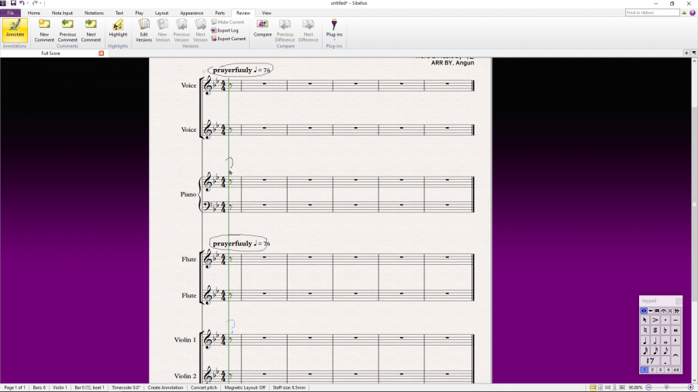This screenshot has height=392, width=698.
Task: Click the rest button on the Keypad
Action: tap(651, 360)
